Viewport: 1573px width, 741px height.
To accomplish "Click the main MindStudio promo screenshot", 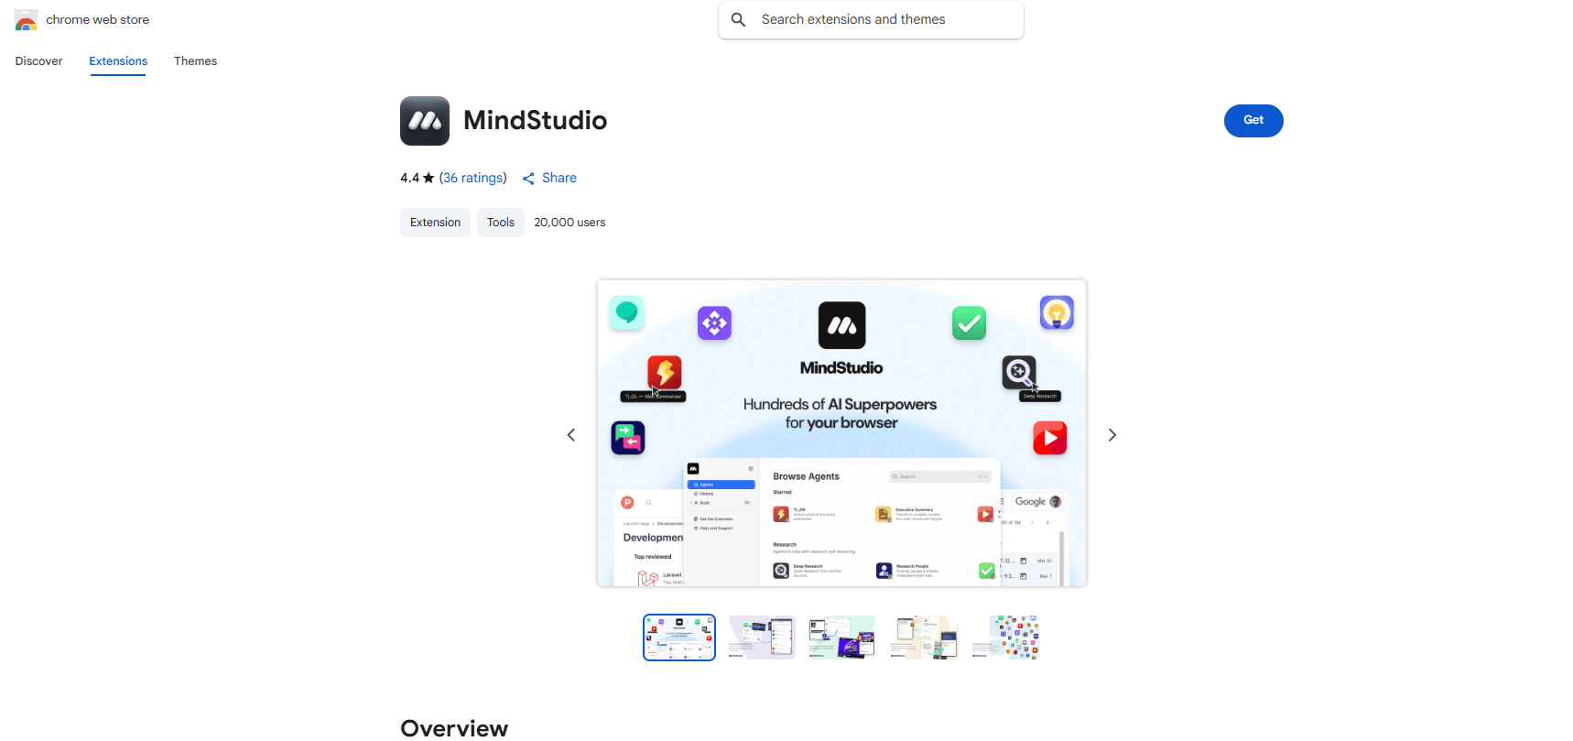I will (841, 433).
